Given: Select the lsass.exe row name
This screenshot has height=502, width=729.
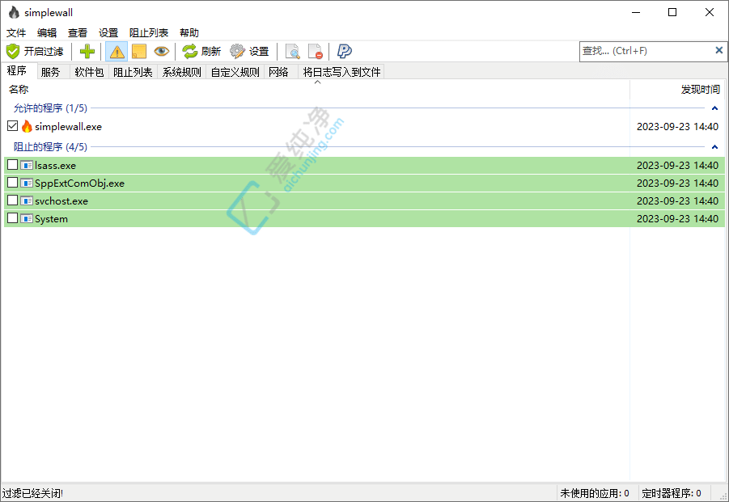Looking at the screenshot, I should pyautogui.click(x=55, y=166).
